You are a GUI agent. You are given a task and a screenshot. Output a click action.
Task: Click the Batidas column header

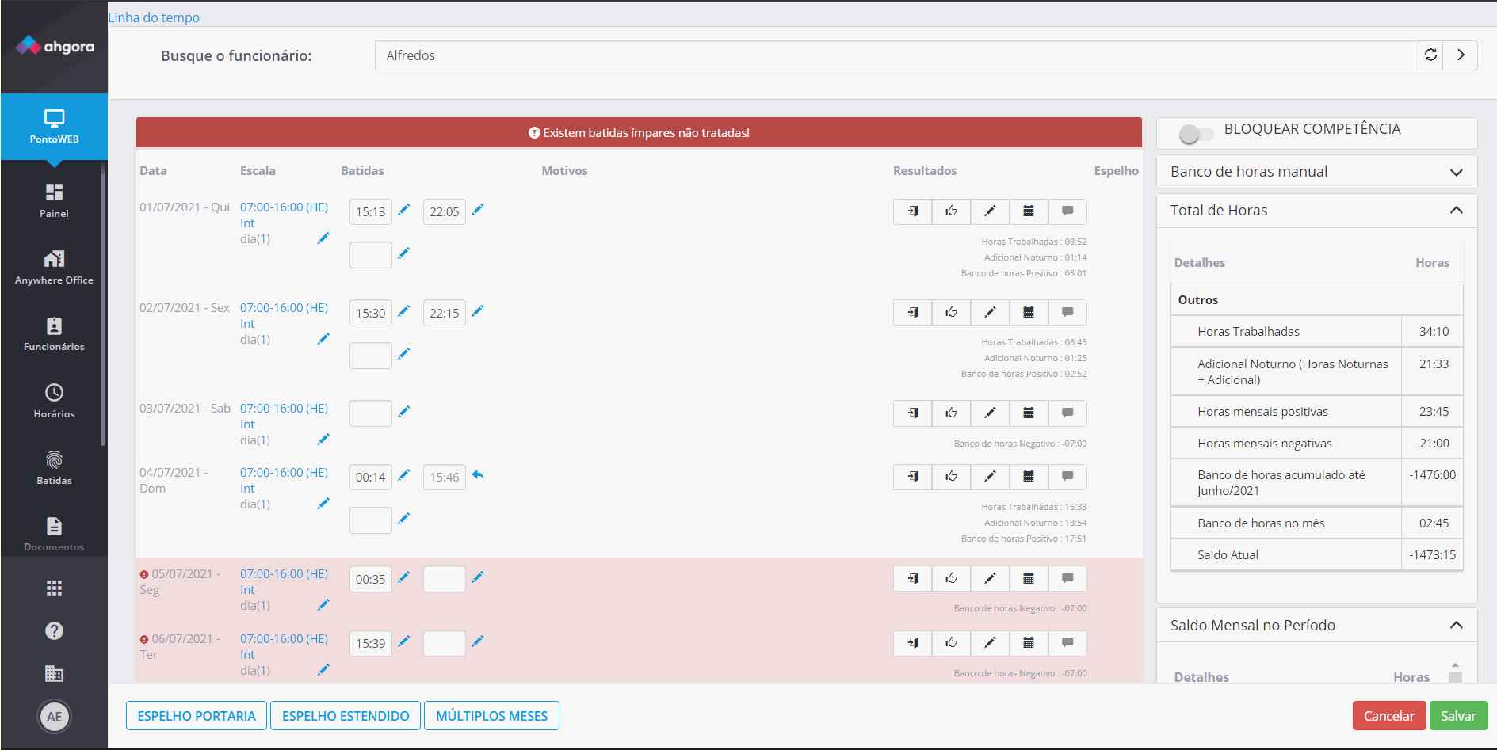[362, 171]
